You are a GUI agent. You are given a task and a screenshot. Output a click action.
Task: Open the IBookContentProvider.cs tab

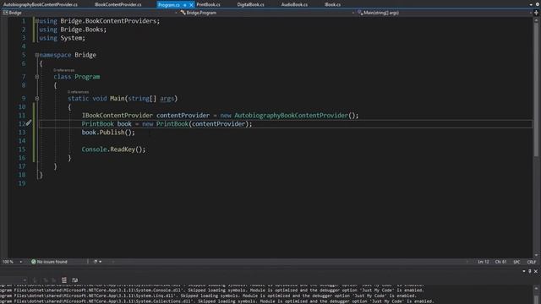pyautogui.click(x=118, y=5)
